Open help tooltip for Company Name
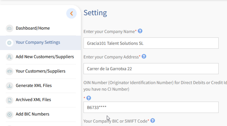227x126 pixels. tap(140, 31)
